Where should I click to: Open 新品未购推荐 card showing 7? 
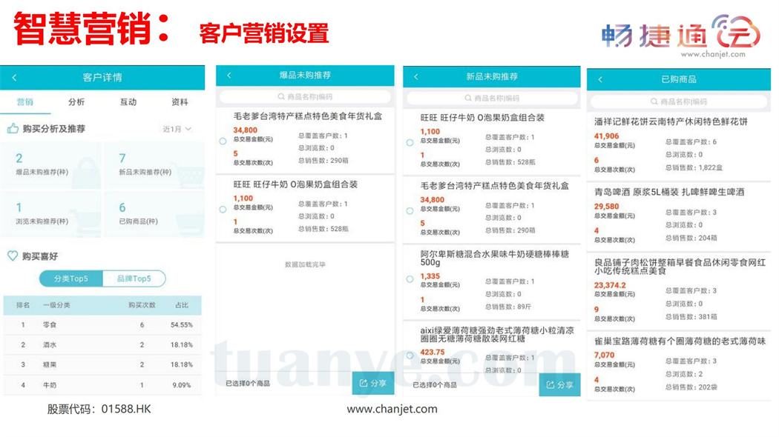point(154,165)
